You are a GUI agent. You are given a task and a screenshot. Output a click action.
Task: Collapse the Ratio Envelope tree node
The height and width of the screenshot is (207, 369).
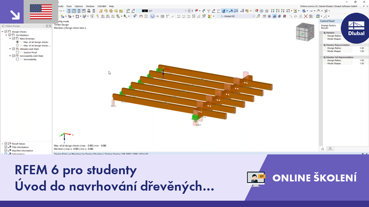tap(10, 38)
